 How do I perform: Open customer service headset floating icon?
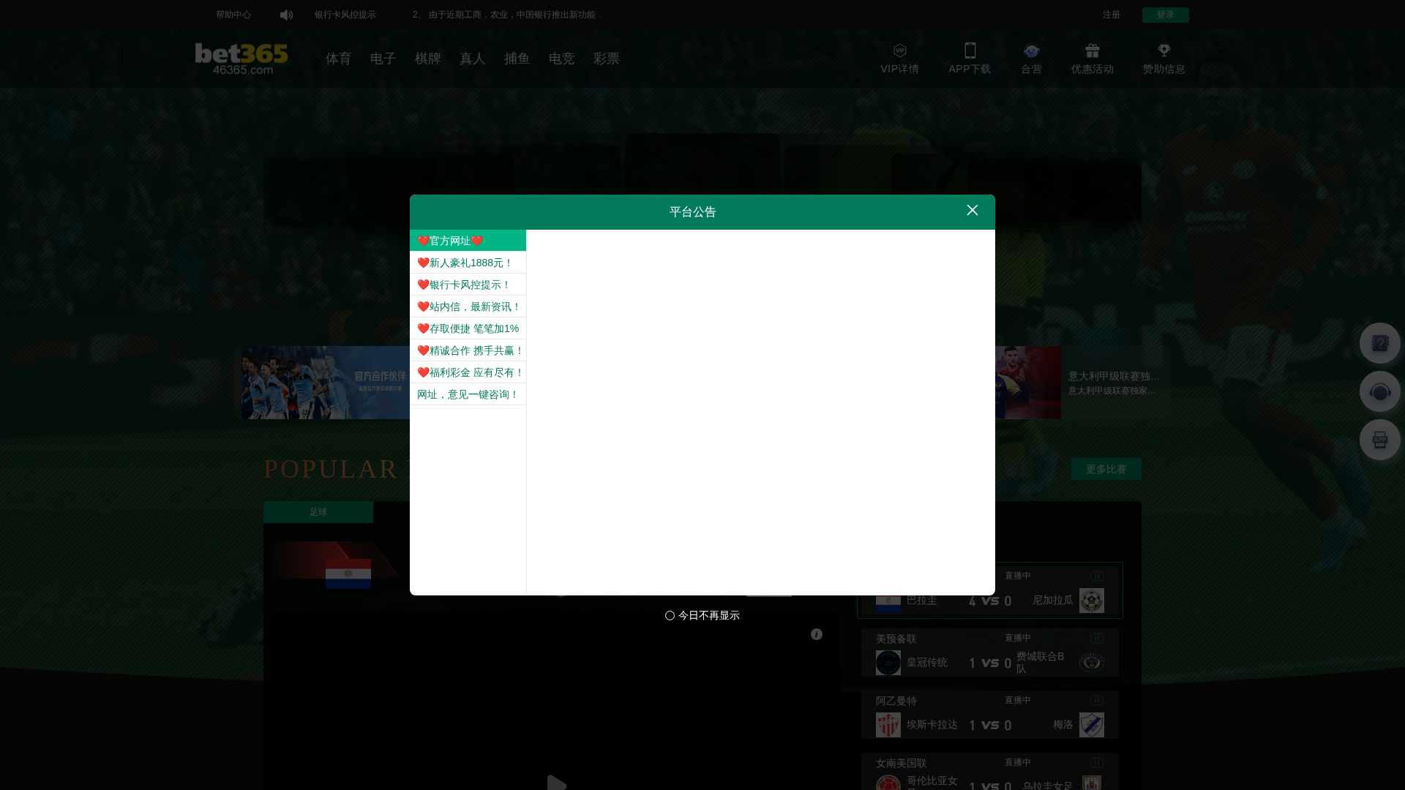1379,391
